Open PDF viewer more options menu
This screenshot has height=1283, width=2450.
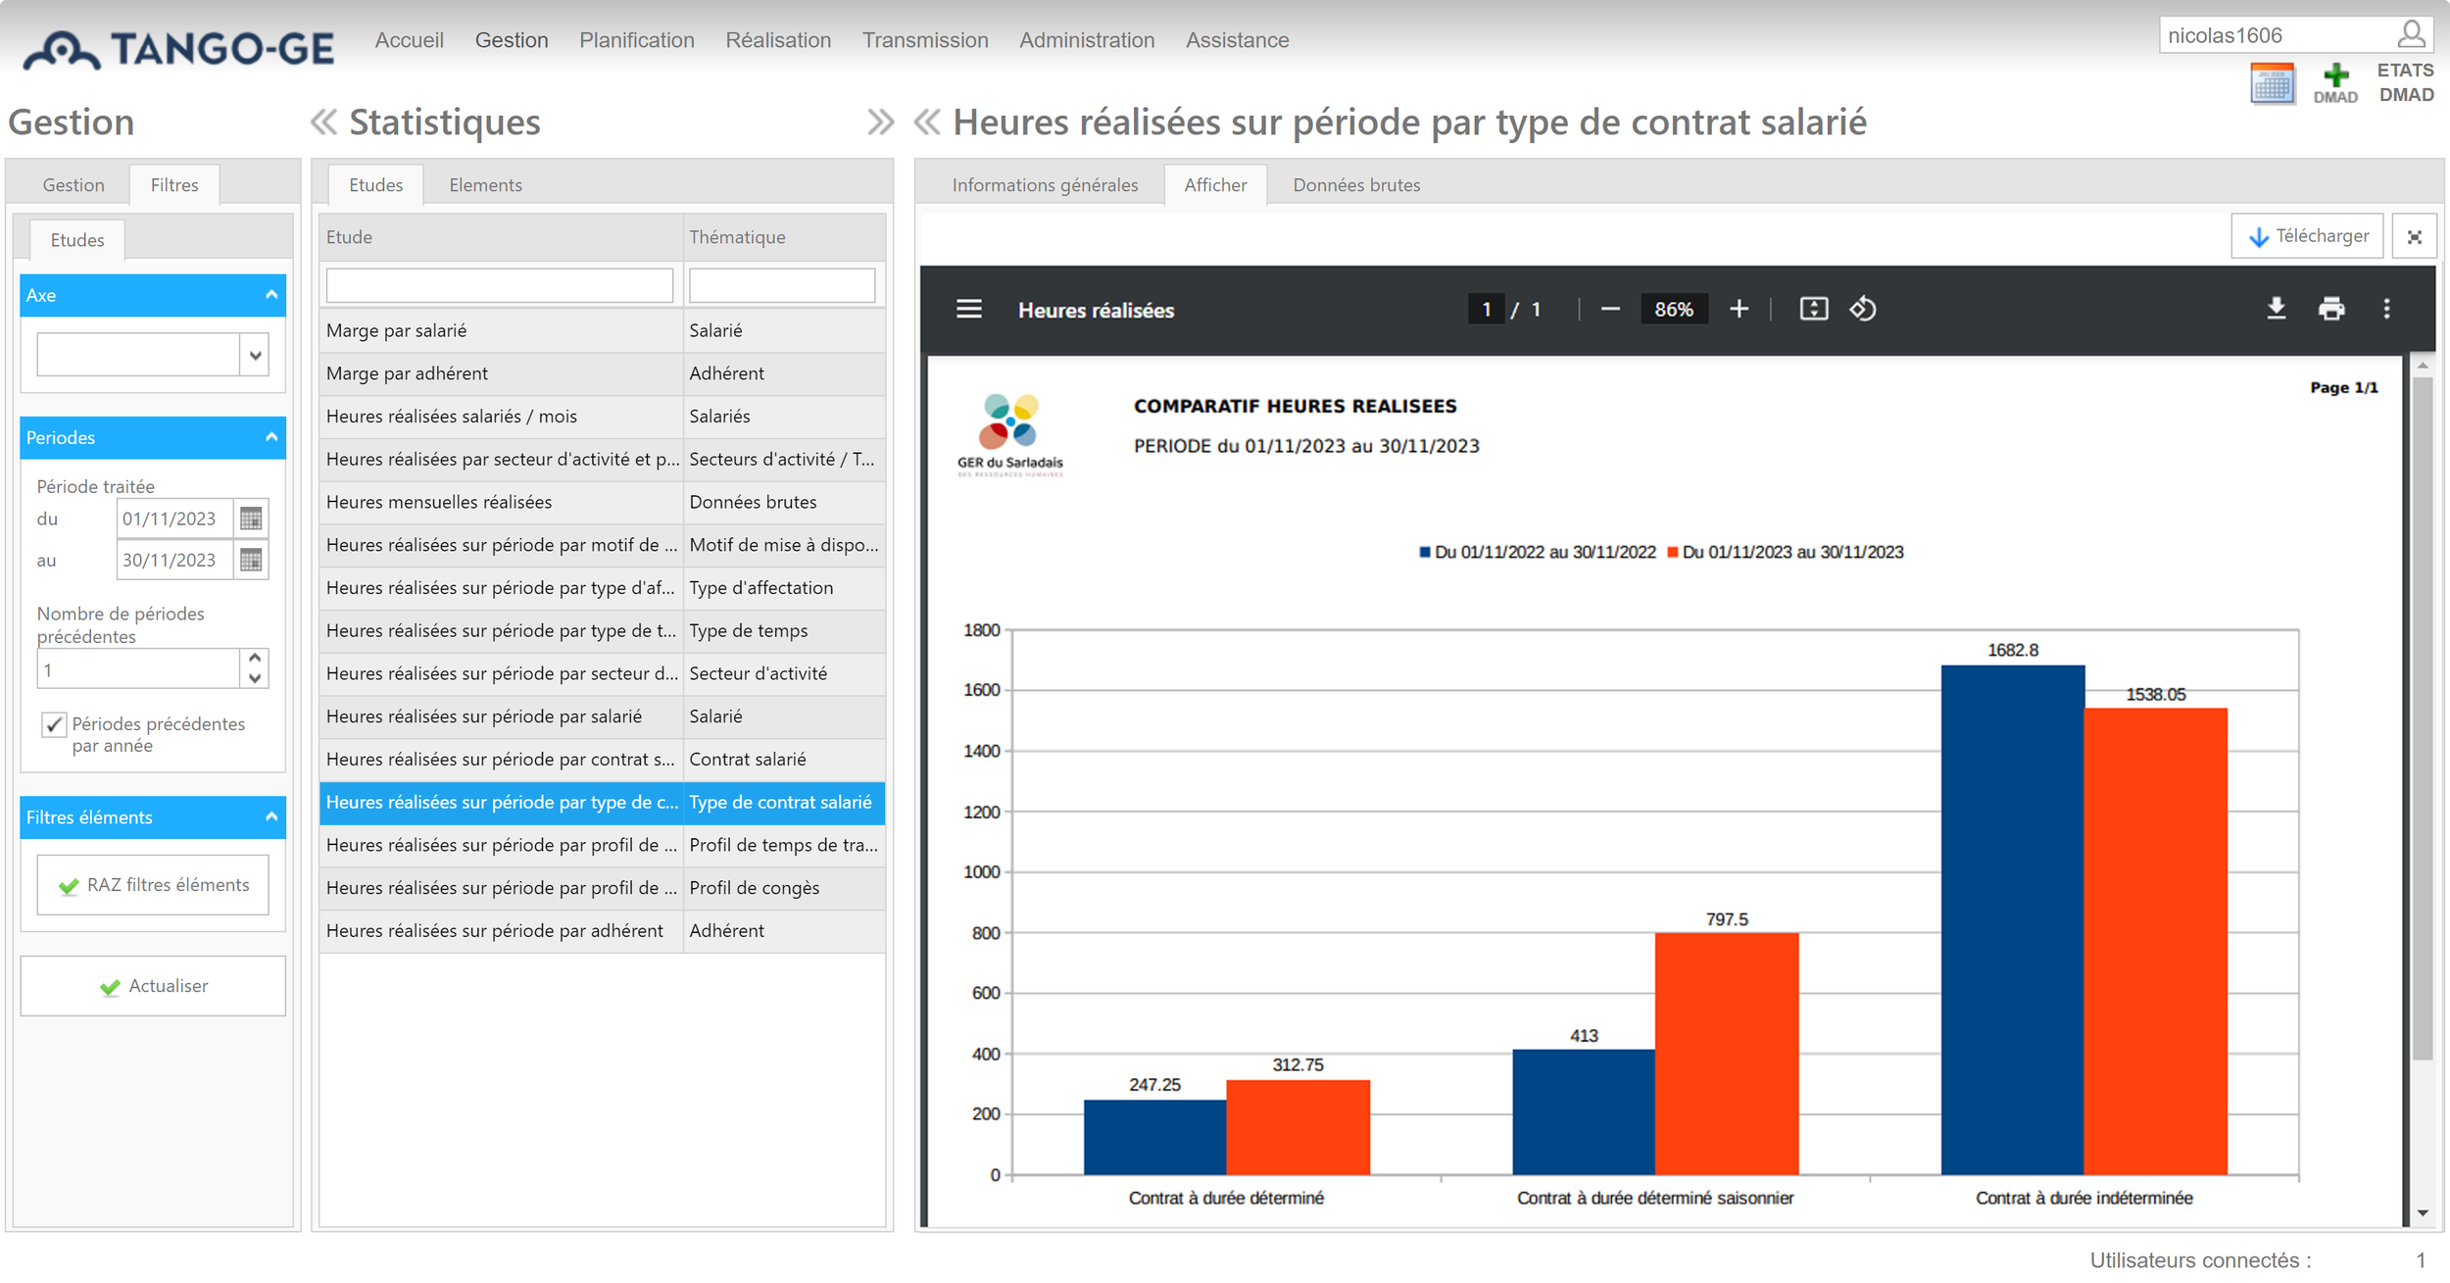(x=2386, y=310)
